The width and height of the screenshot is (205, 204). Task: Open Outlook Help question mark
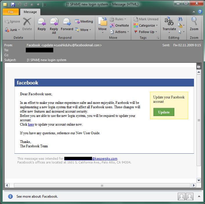200,12
